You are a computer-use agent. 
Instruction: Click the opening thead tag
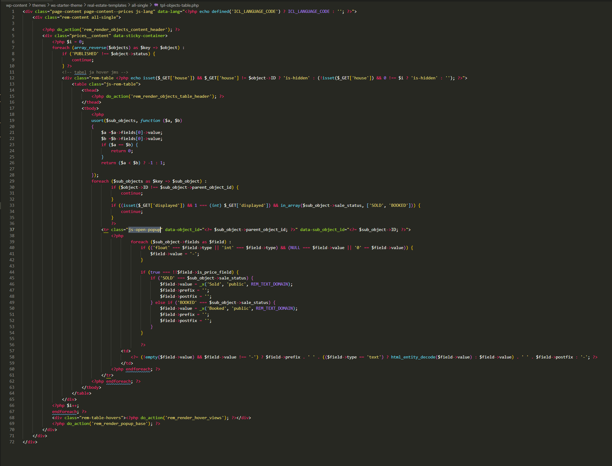coord(90,90)
